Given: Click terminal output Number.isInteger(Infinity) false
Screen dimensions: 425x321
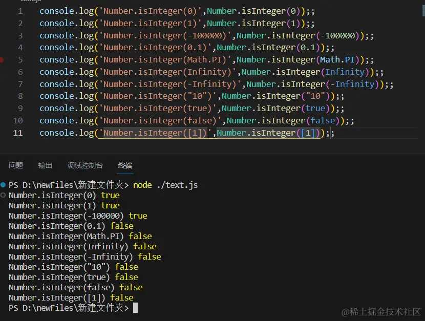Looking at the screenshot, I should [x=82, y=246].
